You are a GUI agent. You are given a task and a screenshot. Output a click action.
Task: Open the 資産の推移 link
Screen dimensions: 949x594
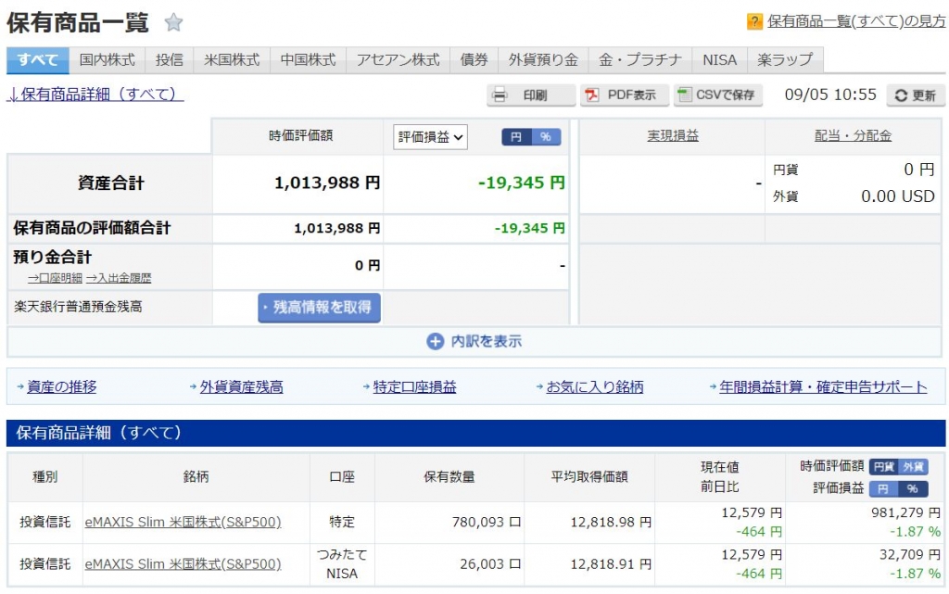[x=61, y=387]
